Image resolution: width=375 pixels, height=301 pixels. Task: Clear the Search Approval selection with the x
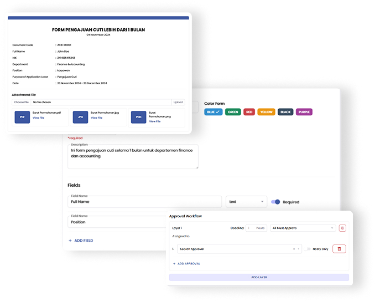click(294, 249)
